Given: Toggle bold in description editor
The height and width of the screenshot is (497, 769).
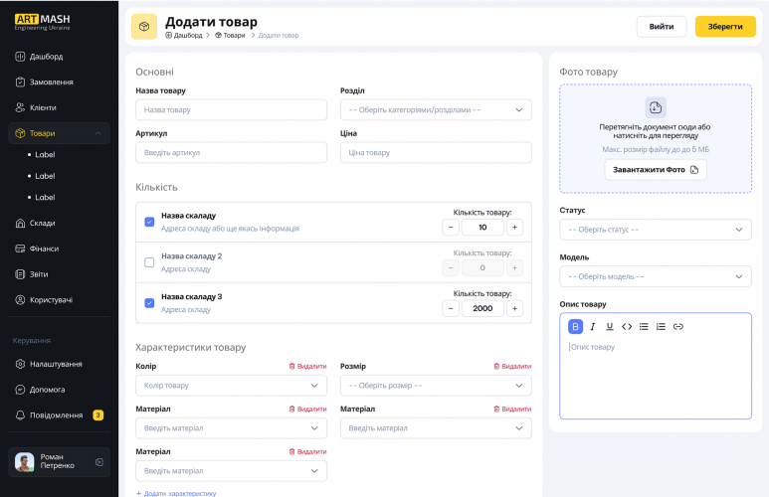Looking at the screenshot, I should 575,326.
